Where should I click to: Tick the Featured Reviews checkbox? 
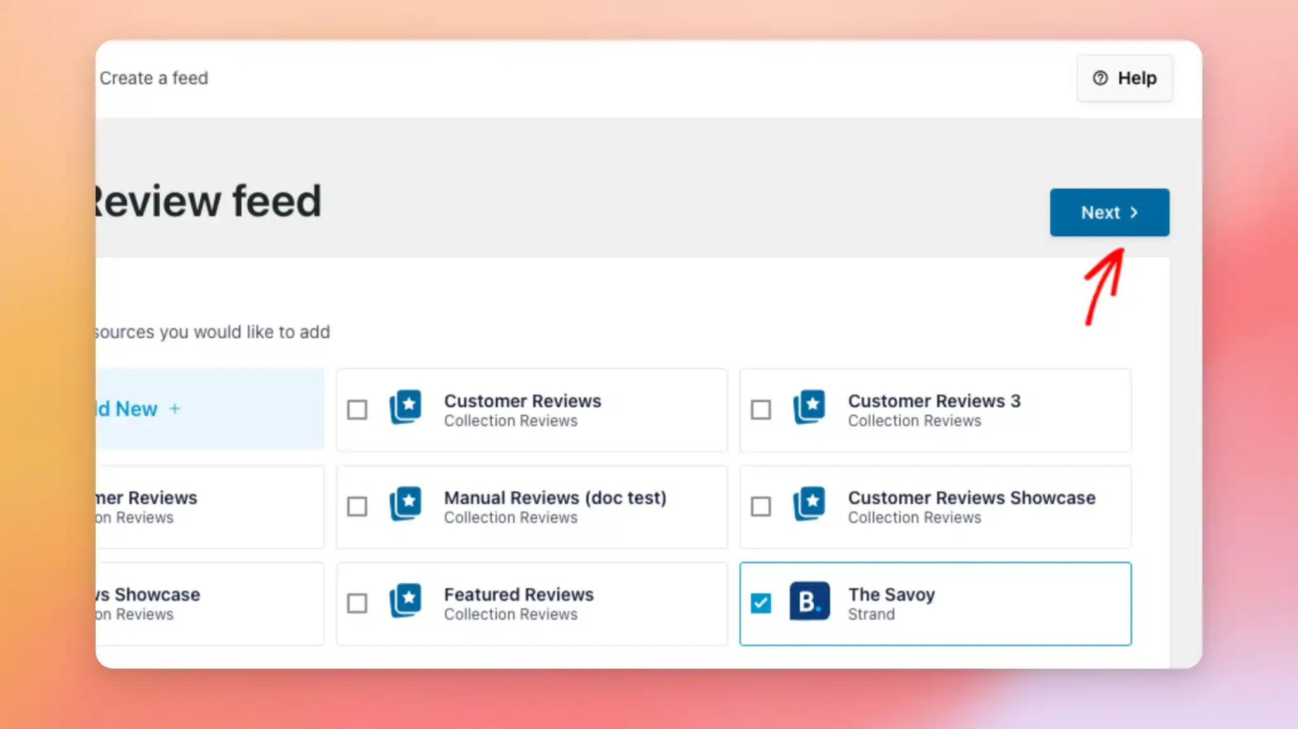tap(357, 603)
